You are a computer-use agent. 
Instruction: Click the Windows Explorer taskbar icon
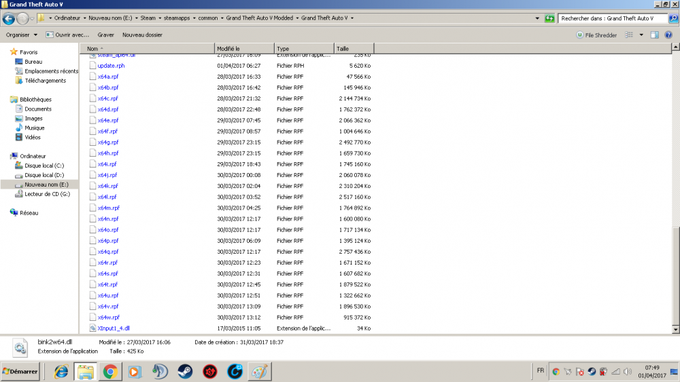(86, 372)
